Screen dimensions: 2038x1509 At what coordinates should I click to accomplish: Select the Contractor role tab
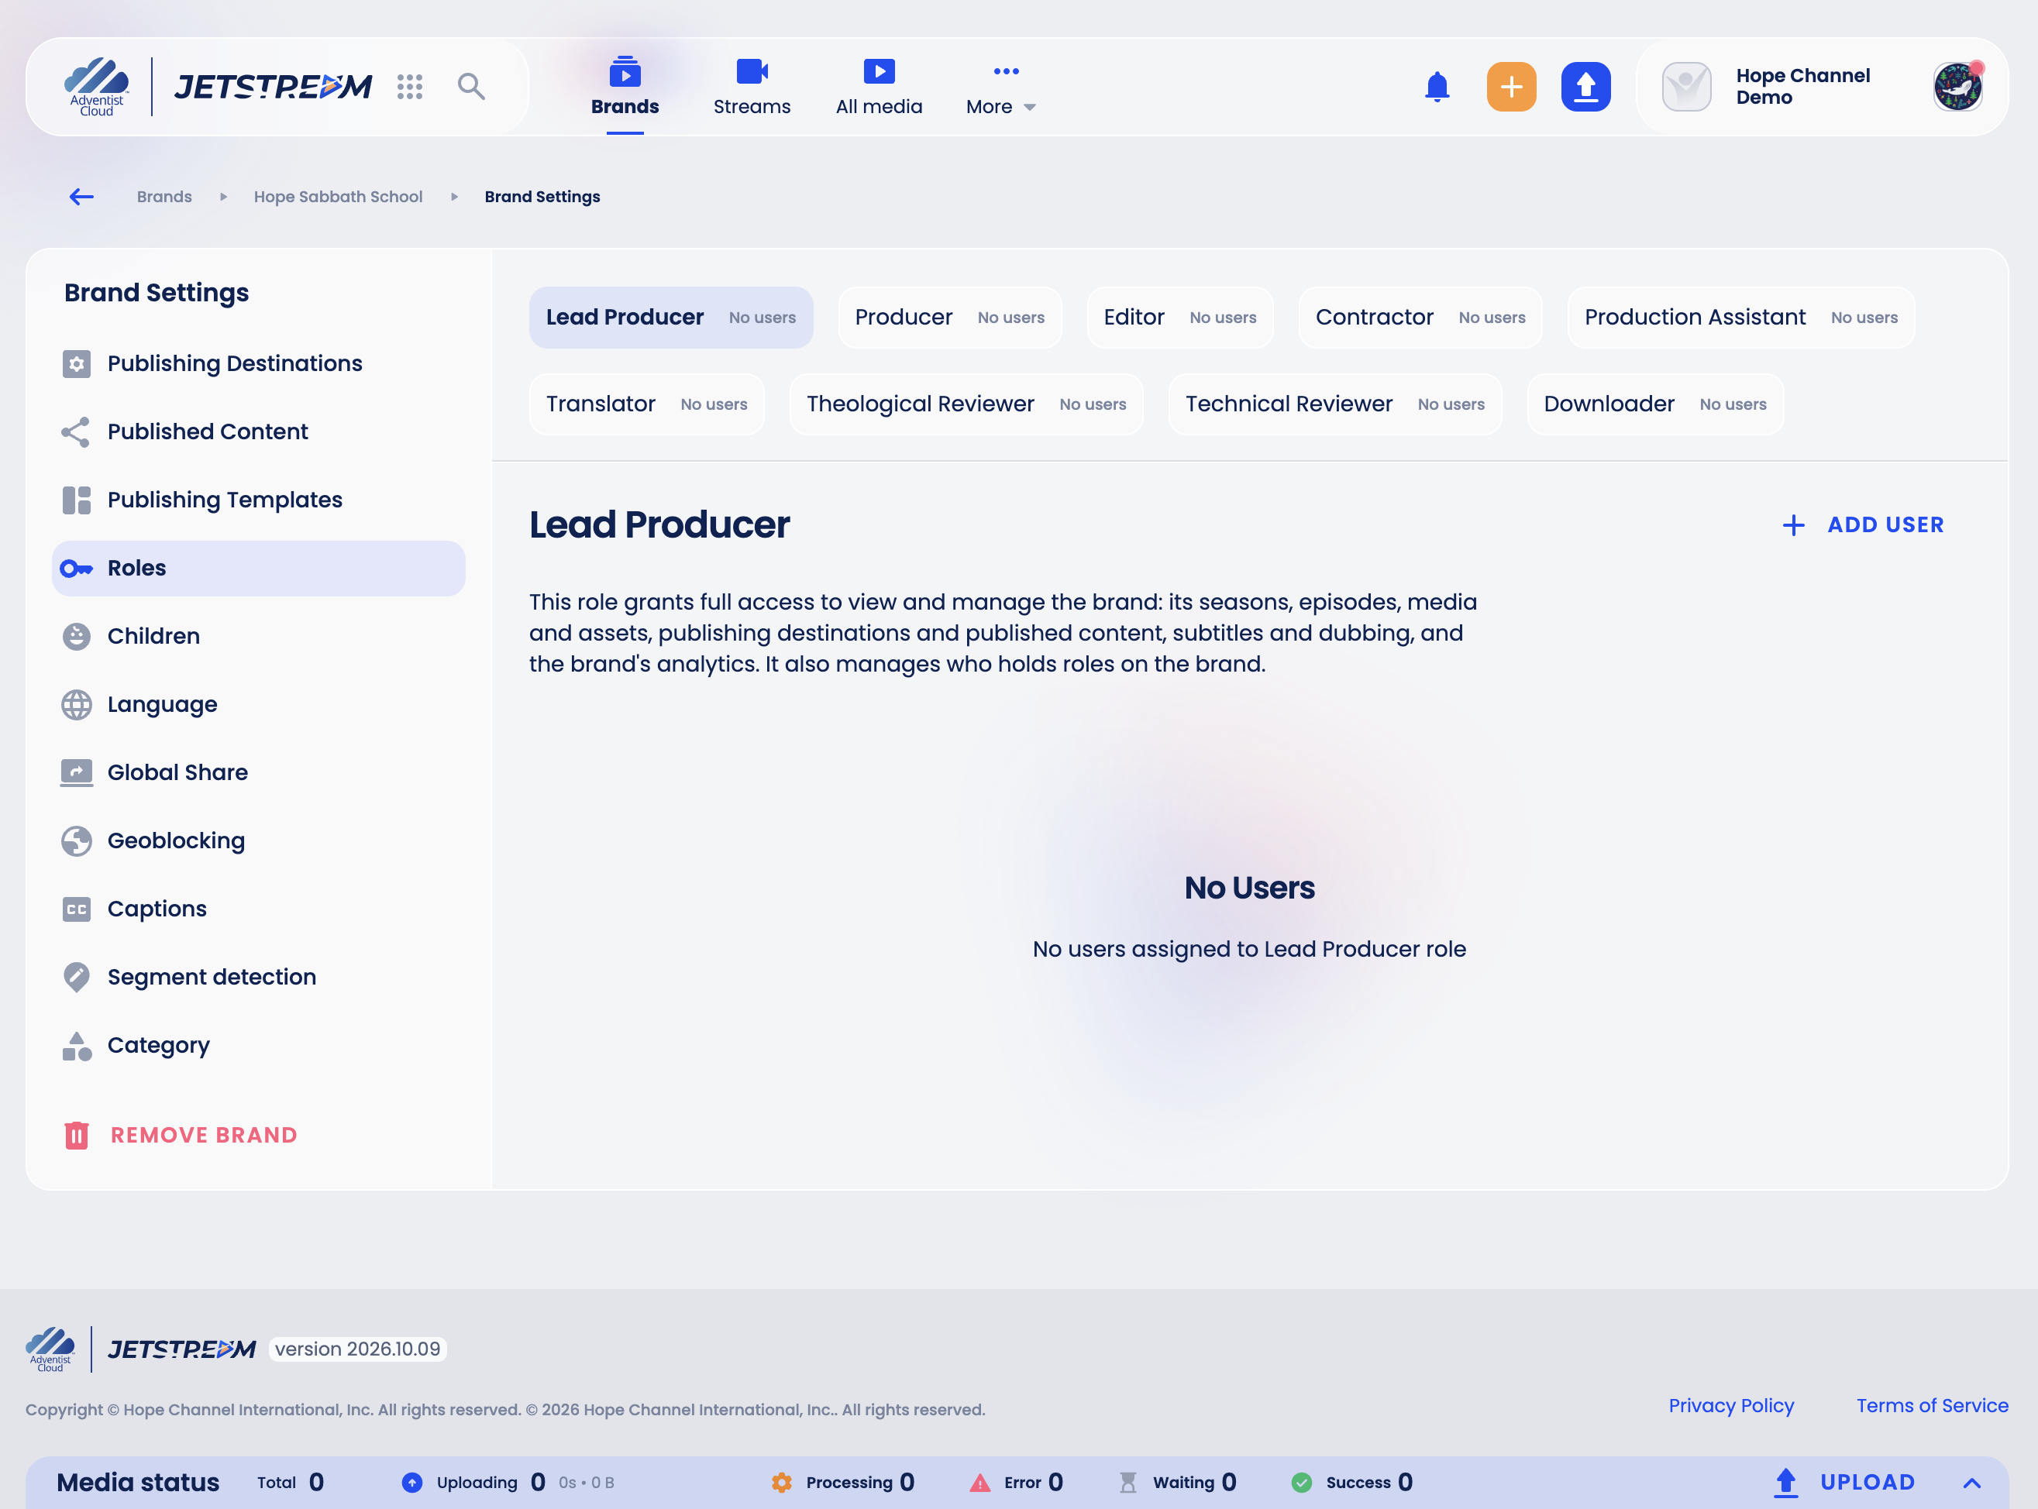tap(1420, 318)
